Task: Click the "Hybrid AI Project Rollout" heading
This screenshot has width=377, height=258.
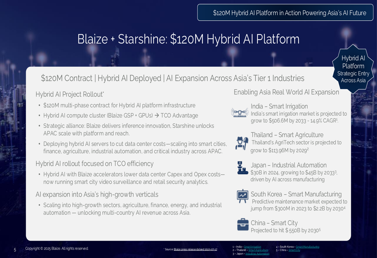Action: pyautogui.click(x=70, y=95)
